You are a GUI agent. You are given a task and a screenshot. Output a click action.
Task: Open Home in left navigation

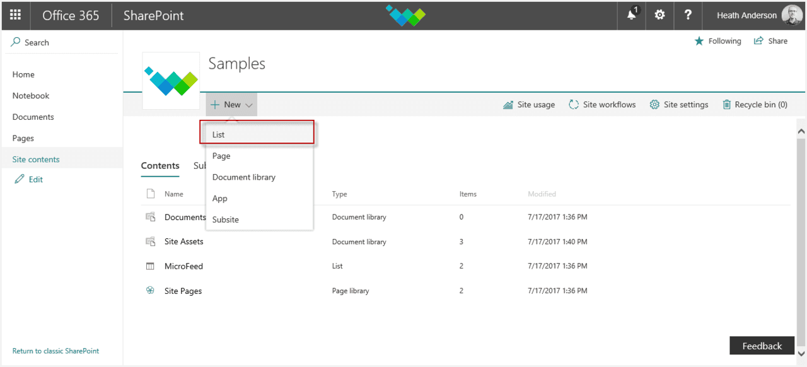coord(23,74)
